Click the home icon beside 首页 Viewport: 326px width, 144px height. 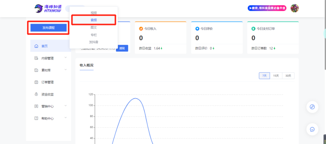(36, 46)
